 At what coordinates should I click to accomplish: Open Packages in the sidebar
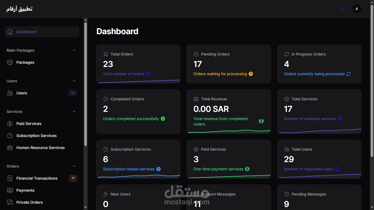click(42, 62)
